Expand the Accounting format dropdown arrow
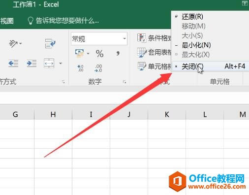The width and height of the screenshot is (249, 195). tap(88, 53)
